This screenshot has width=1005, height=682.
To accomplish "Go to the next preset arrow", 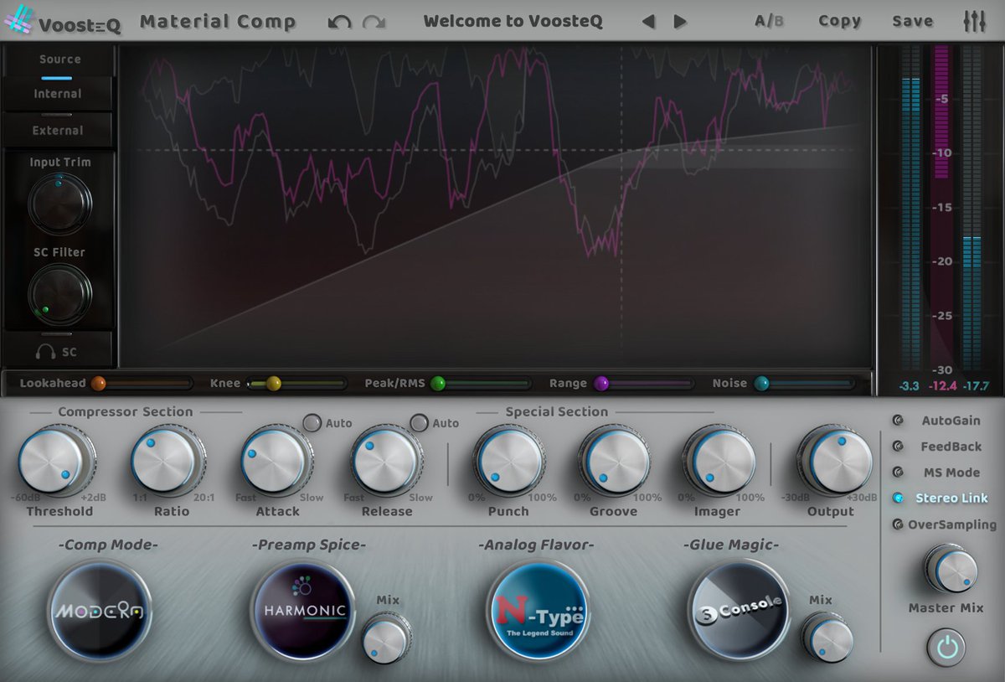I will click(680, 22).
